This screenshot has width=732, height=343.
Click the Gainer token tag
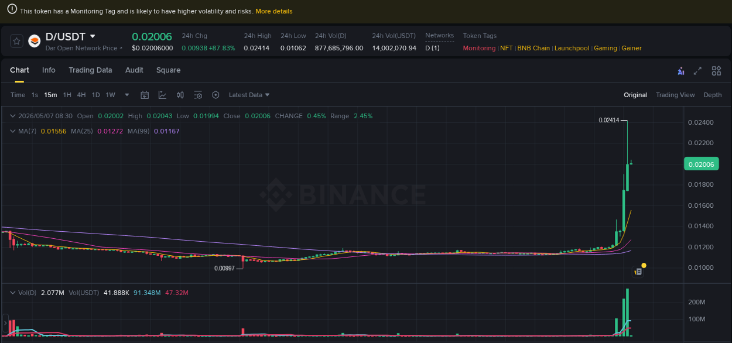pyautogui.click(x=631, y=48)
